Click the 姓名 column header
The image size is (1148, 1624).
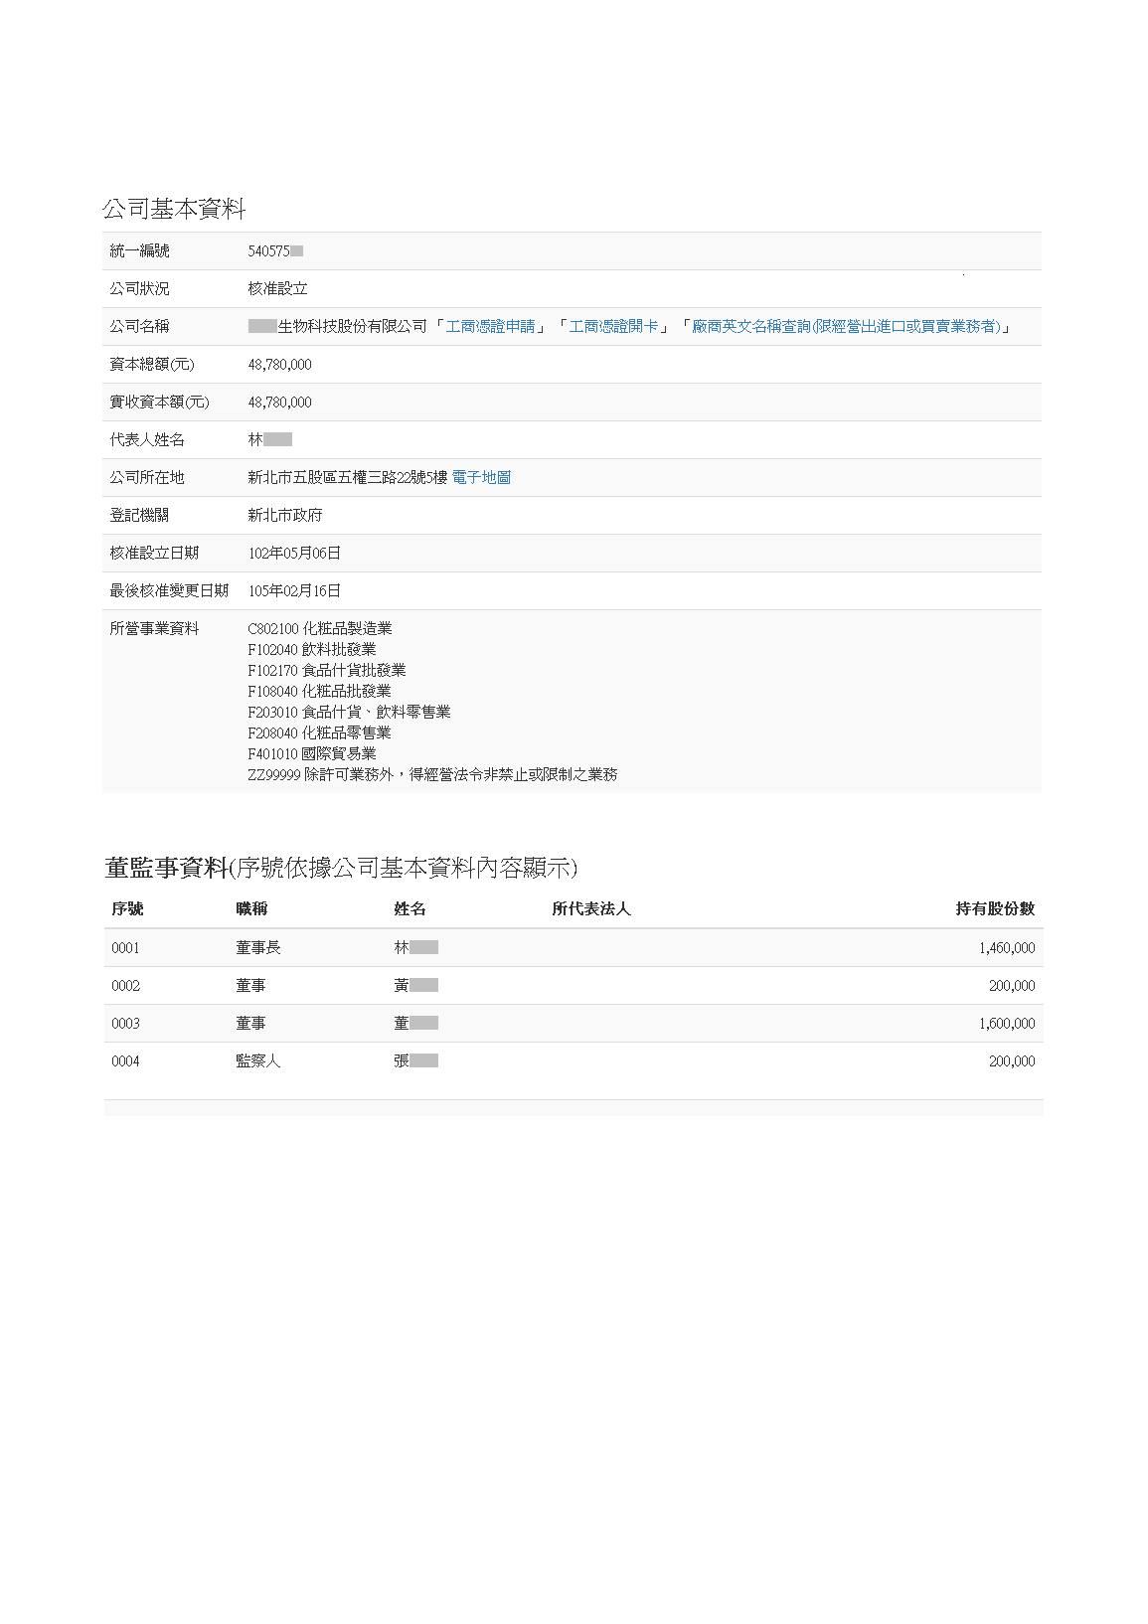point(410,908)
